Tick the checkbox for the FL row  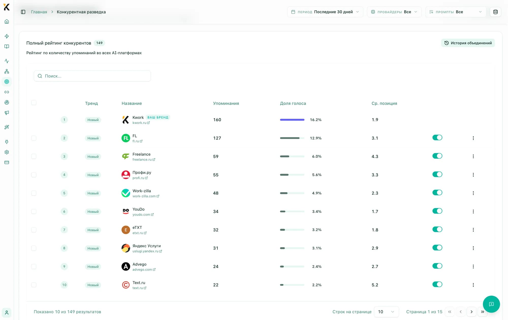point(34,138)
